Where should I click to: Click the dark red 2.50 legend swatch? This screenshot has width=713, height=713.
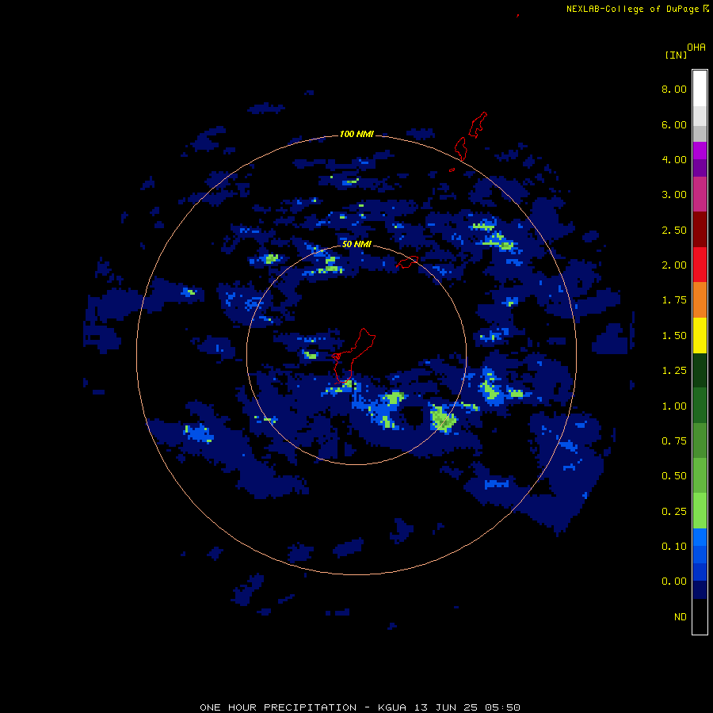pos(700,229)
